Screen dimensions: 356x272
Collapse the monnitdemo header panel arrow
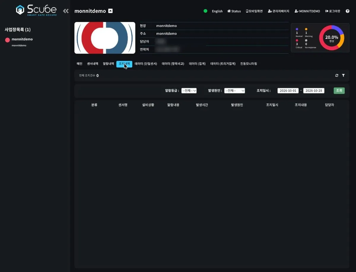coord(110,11)
